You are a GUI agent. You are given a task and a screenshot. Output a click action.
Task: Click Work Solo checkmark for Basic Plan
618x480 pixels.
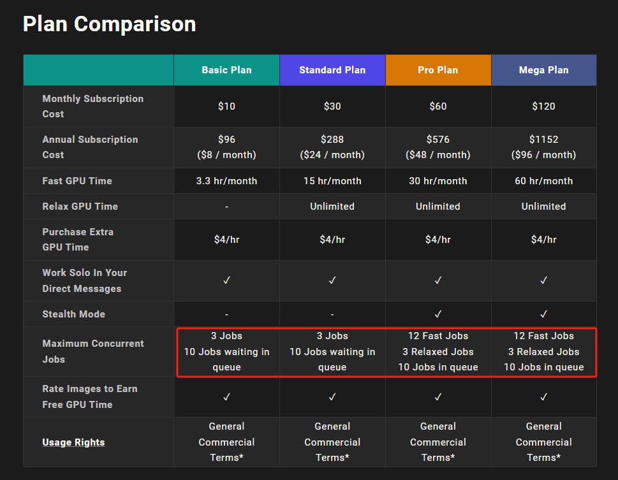coord(226,280)
